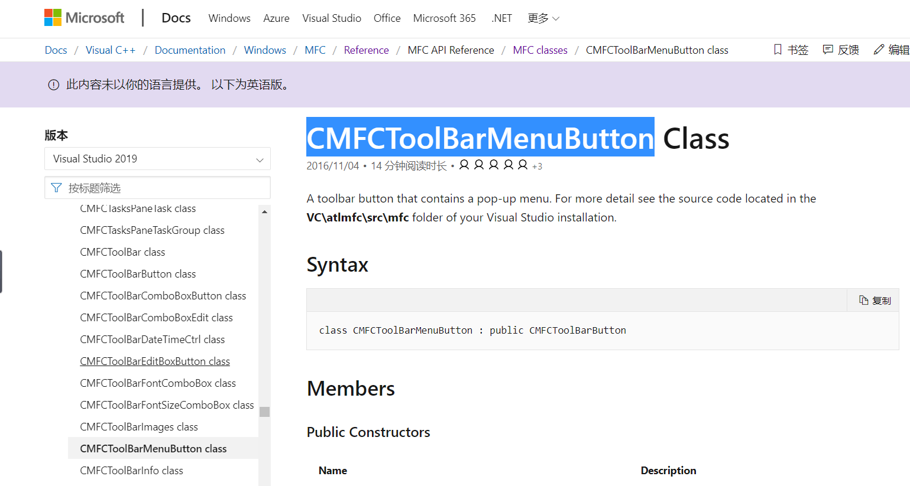
Task: Click the highlighted CMFCToolBarMenuButton title
Action: (480, 138)
